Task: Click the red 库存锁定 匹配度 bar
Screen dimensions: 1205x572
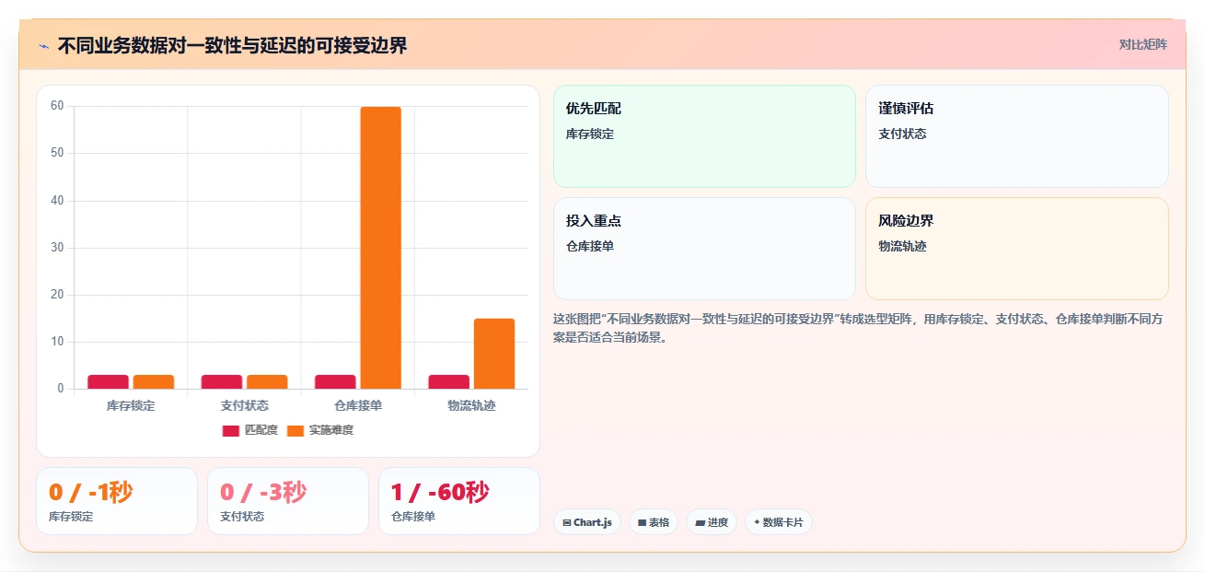Action: tap(109, 381)
